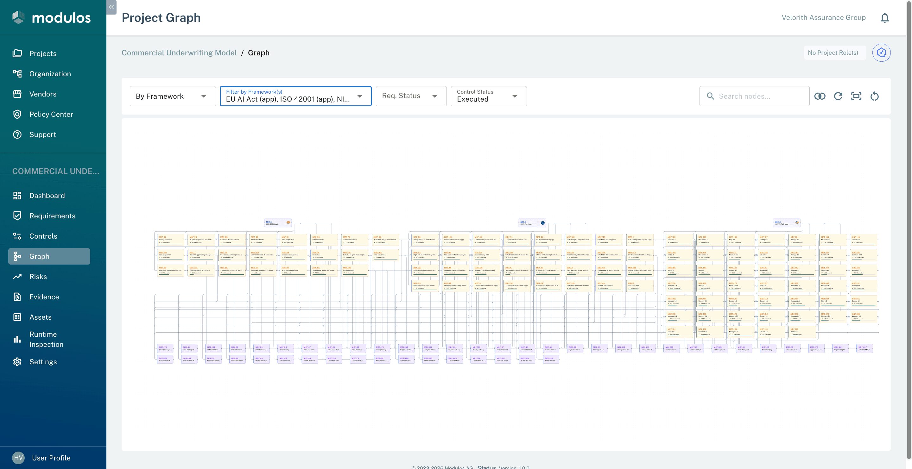
Task: Select the NIST AI RMF framework node
Action: pyautogui.click(x=786, y=223)
